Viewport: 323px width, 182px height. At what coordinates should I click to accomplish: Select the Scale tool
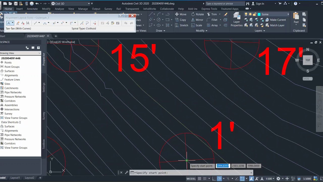(197, 25)
